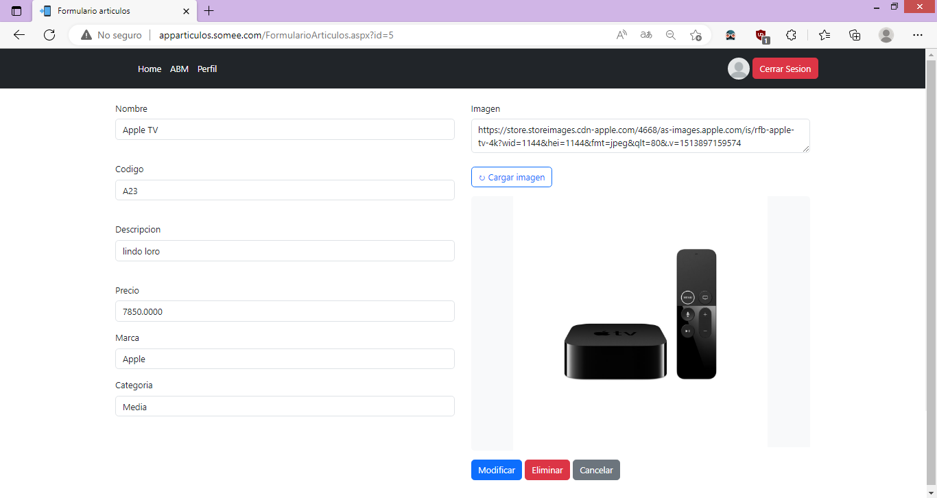
Task: Open the ninja-face extension icon
Action: pos(731,35)
